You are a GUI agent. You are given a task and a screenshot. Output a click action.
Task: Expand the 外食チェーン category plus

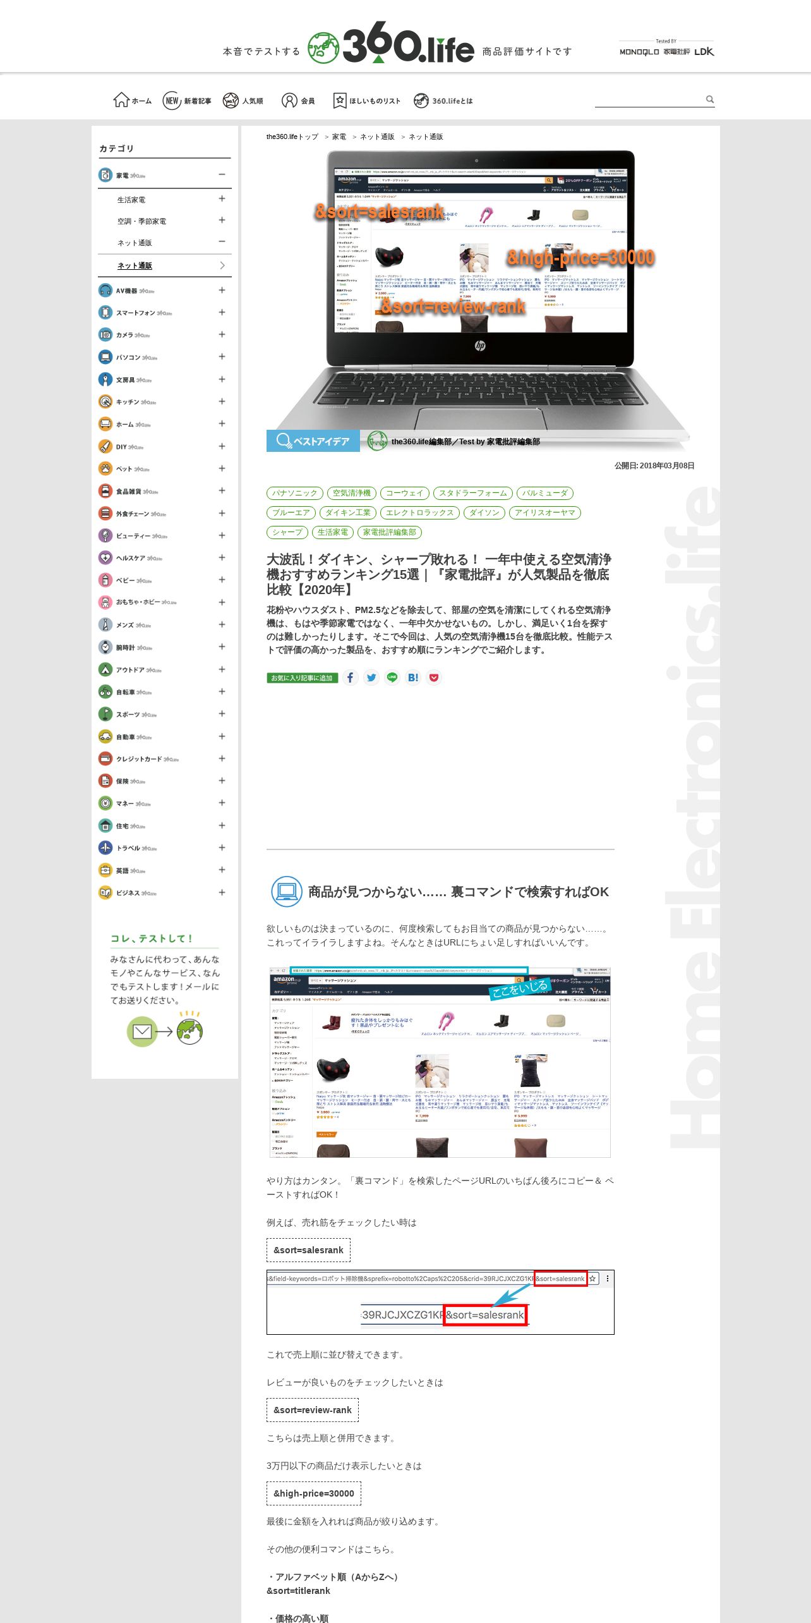tap(222, 513)
